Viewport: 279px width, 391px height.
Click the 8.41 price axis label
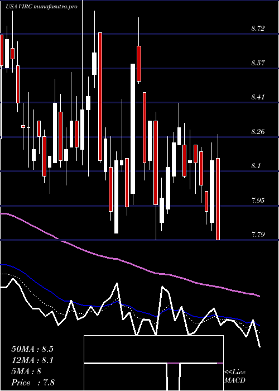258,97
